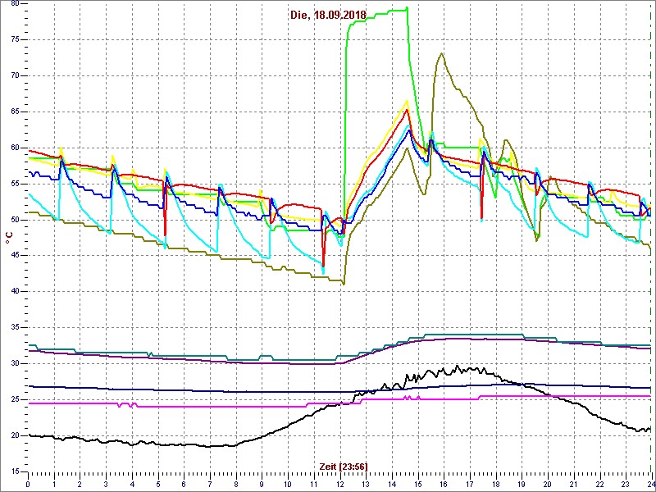Click hour 9 on the time axis
Viewport: 656px width, 492px height.
(x=262, y=485)
